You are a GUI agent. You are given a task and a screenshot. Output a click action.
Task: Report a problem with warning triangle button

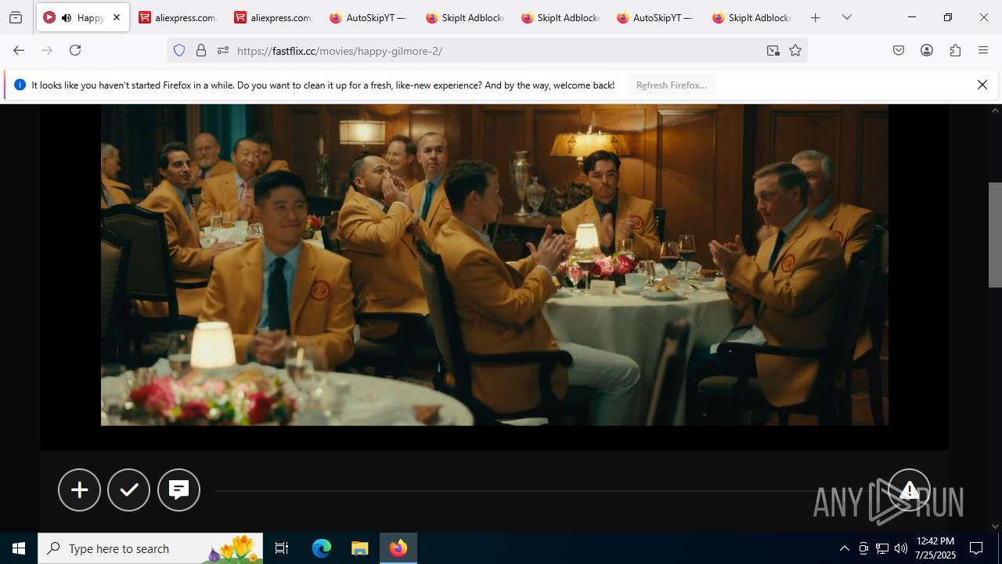tap(909, 490)
